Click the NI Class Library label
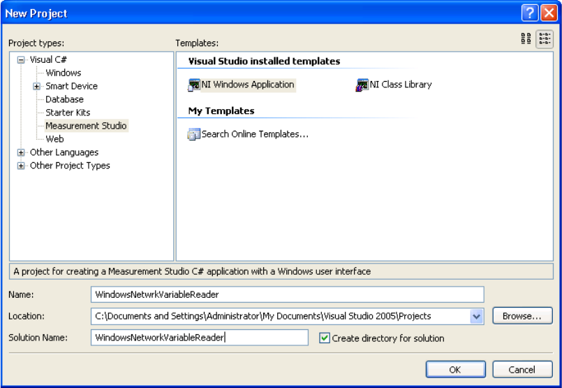The width and height of the screenshot is (562, 388). tap(401, 85)
